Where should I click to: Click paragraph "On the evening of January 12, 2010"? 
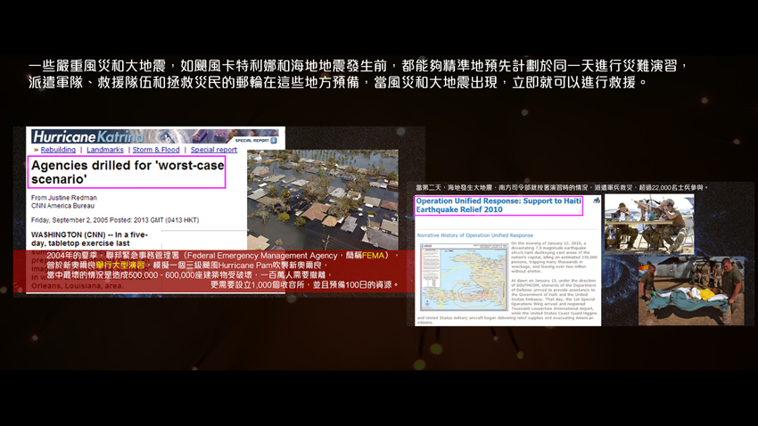tap(554, 257)
